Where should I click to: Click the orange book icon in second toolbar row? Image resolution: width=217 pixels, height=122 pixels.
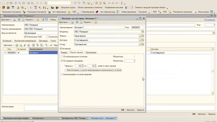tap(3, 7)
